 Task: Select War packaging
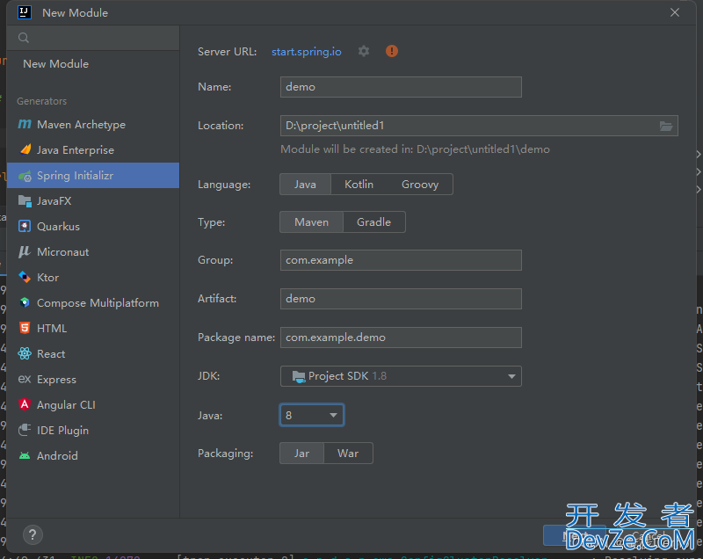pyautogui.click(x=348, y=454)
